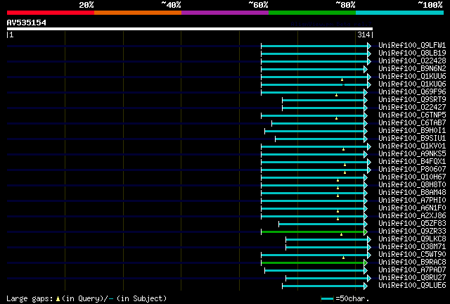Click the green alignment bar for B9RAC8

[312, 262]
